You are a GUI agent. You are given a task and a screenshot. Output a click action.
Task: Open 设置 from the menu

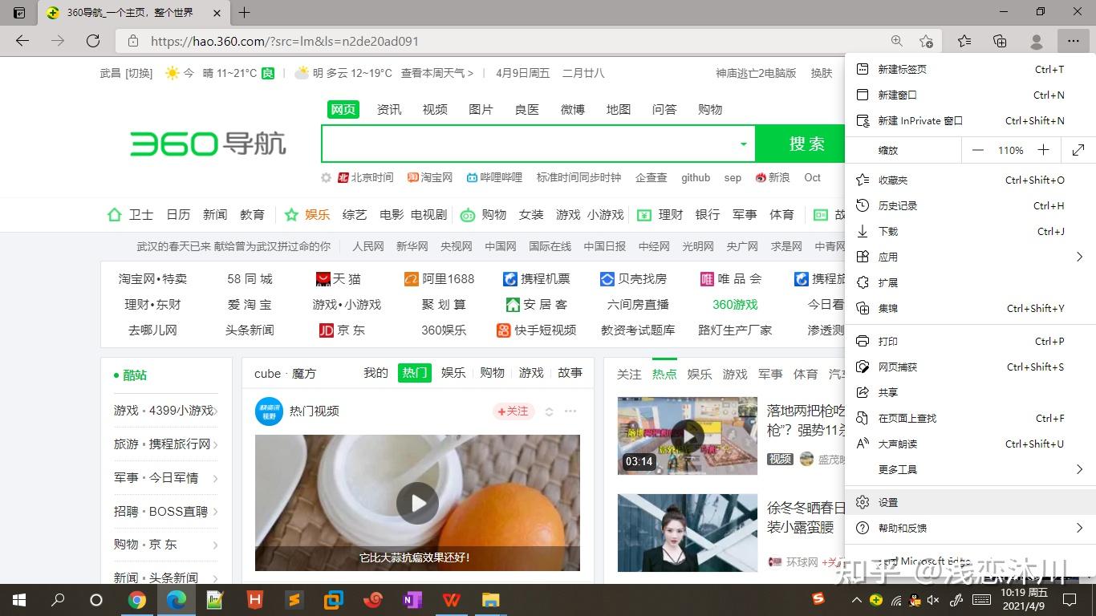(971, 503)
